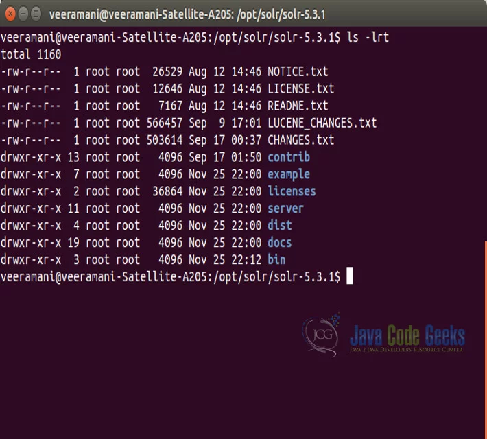Screen dimensions: 487x439
Task: Click link count 11 in server row
Action: click(x=73, y=209)
